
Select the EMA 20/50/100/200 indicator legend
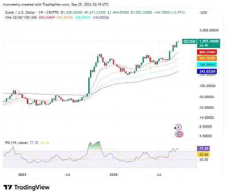point(21,18)
